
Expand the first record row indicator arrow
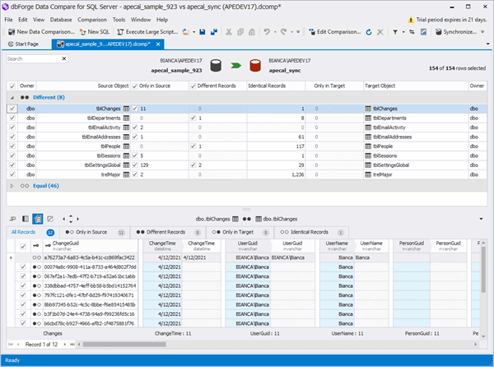coord(11,258)
